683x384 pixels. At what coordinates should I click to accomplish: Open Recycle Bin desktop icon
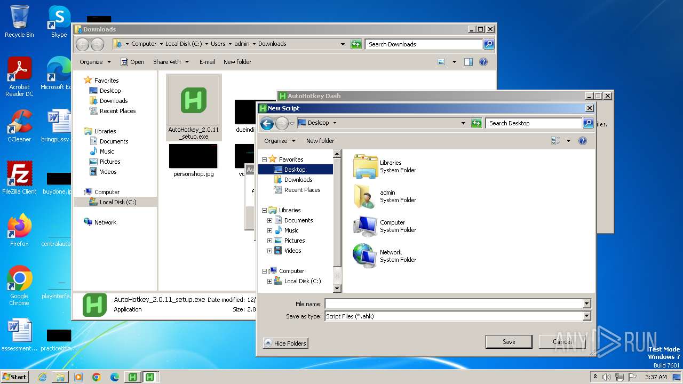[x=19, y=21]
